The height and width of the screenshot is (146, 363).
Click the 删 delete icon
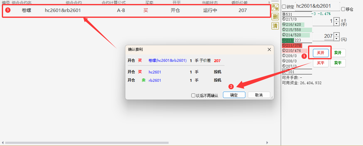click(275, 17)
